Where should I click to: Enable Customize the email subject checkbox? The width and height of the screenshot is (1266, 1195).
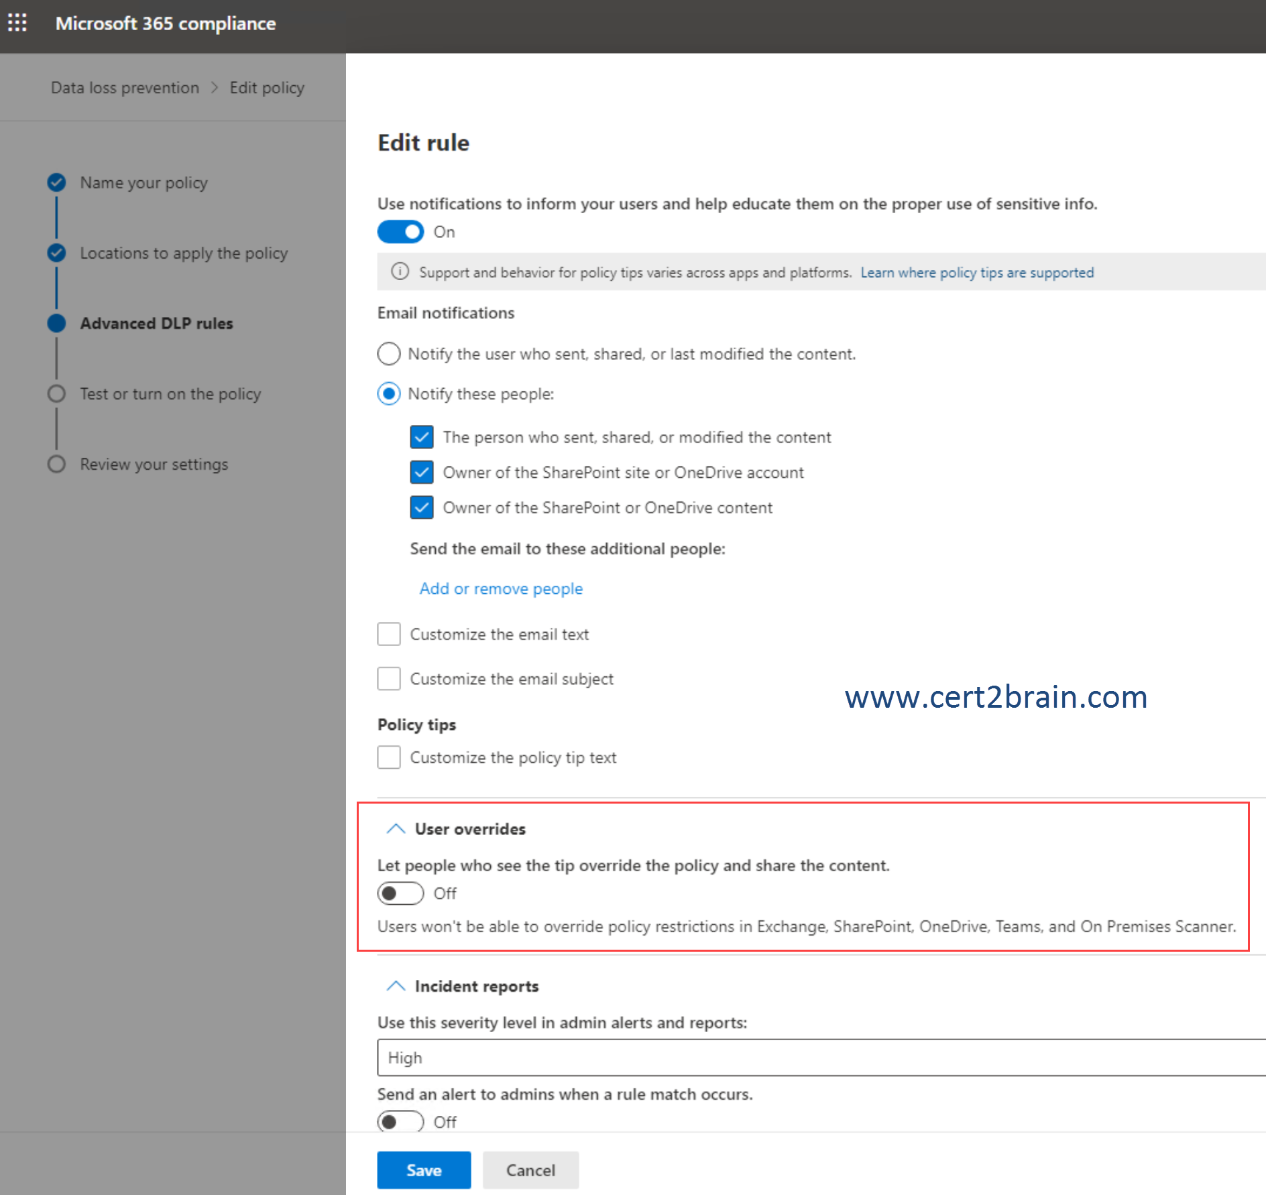point(389,678)
